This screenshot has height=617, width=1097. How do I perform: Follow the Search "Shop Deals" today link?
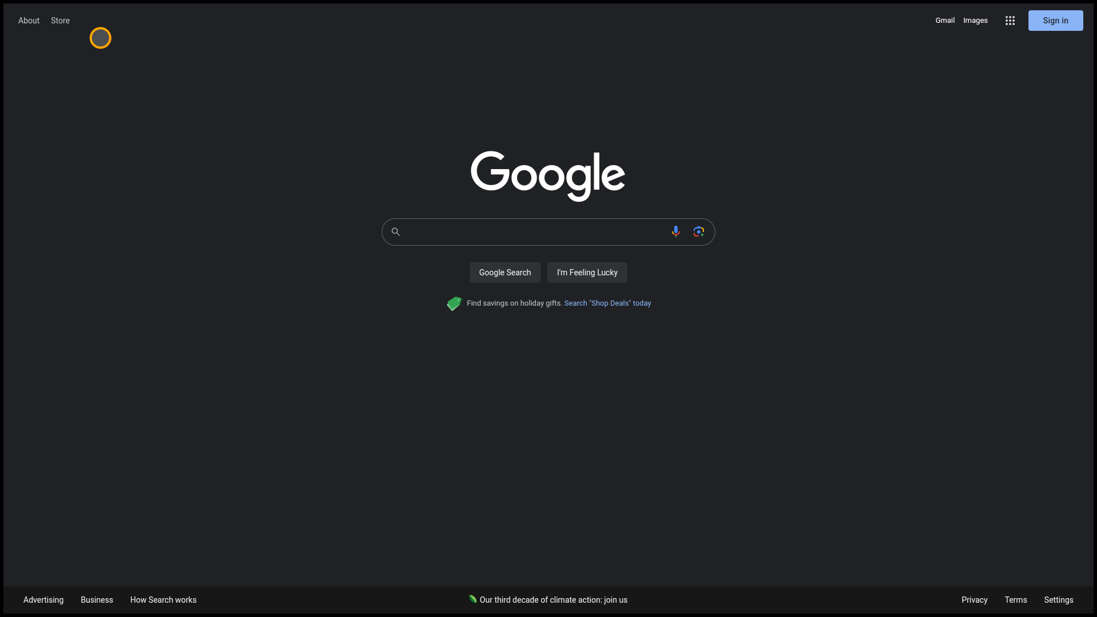607,303
